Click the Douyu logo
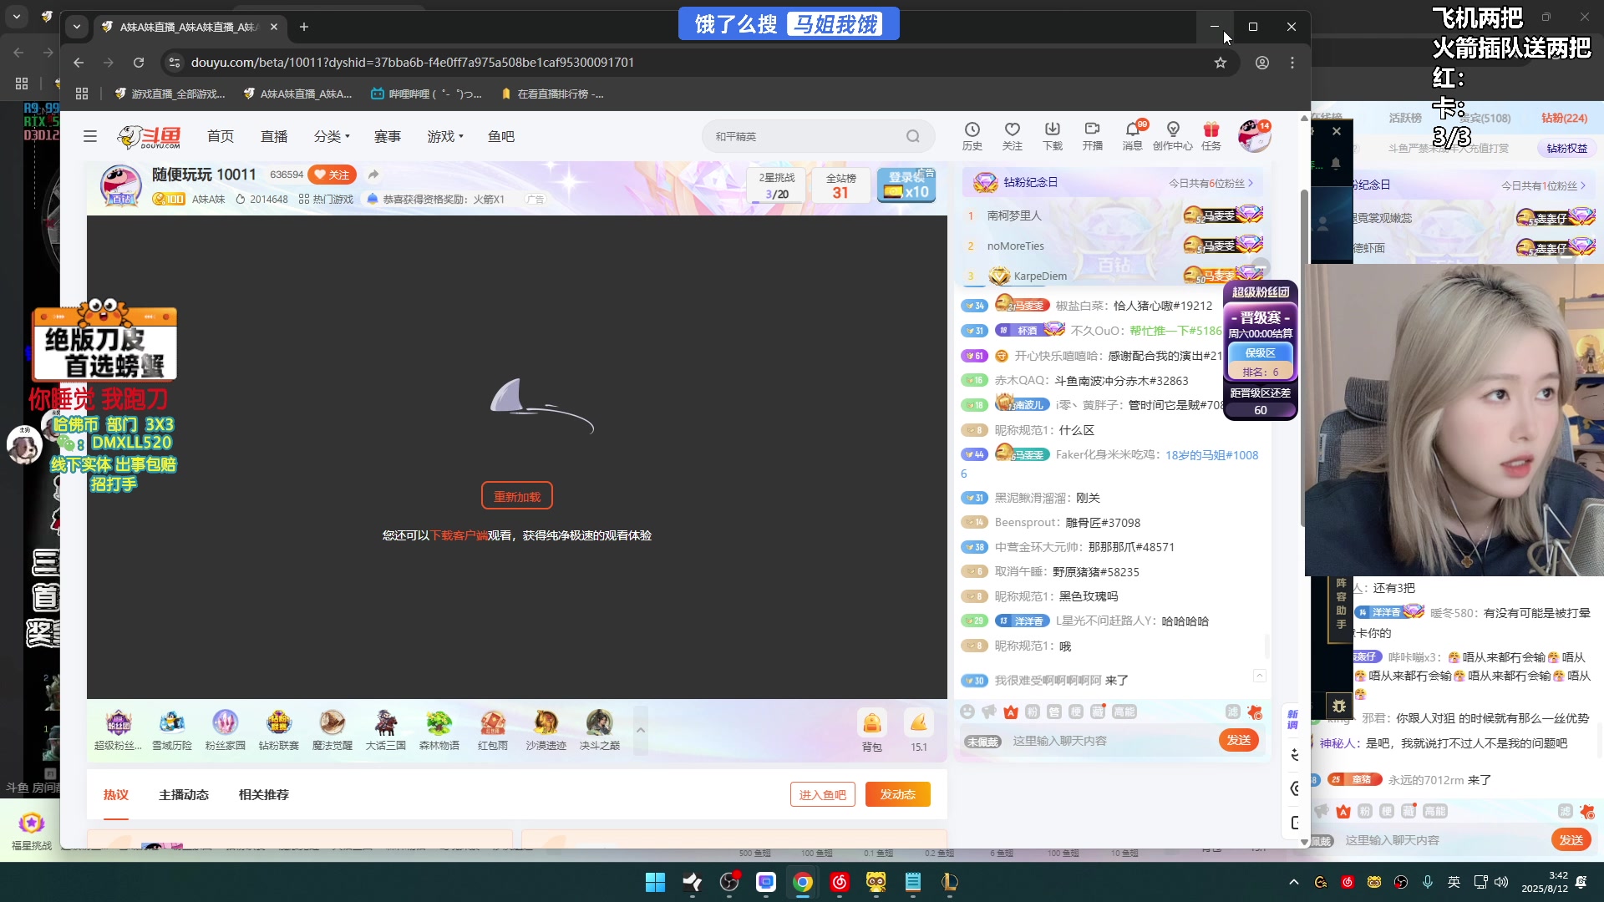This screenshot has height=902, width=1604. point(149,136)
